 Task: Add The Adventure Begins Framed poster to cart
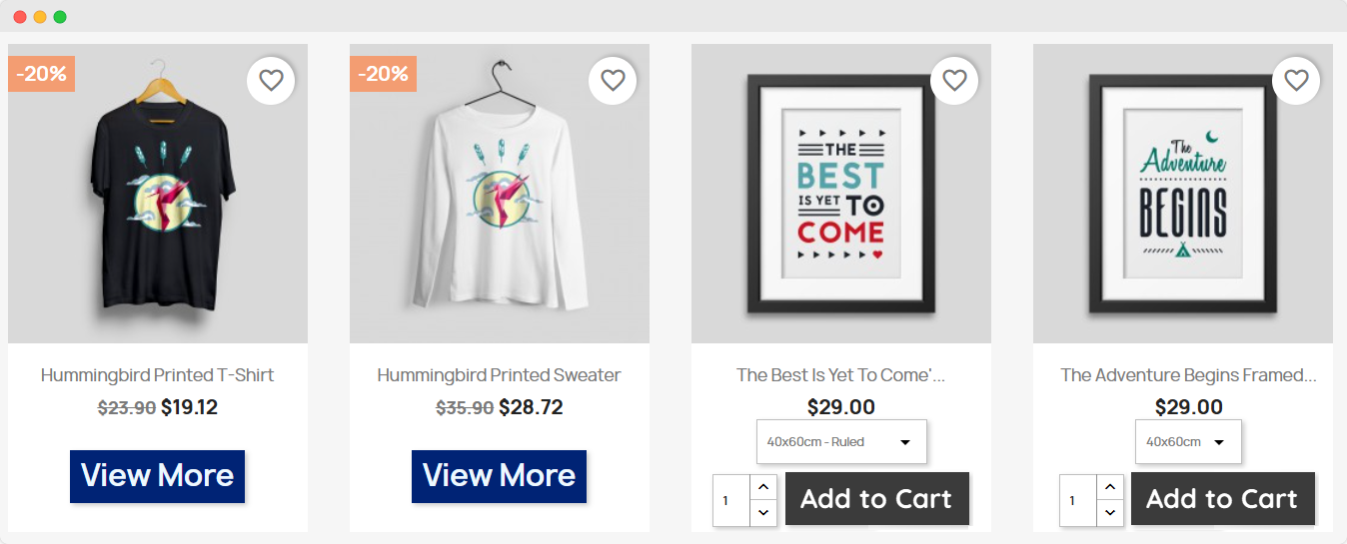pos(1222,498)
